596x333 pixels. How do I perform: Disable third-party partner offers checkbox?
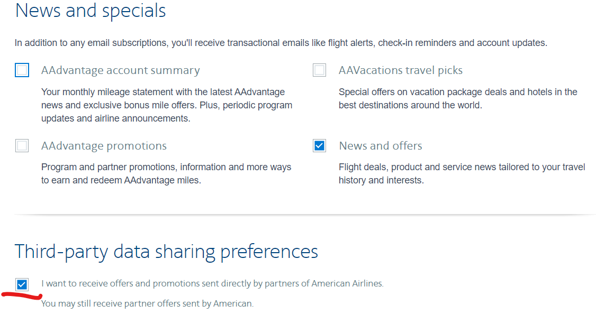coord(22,284)
